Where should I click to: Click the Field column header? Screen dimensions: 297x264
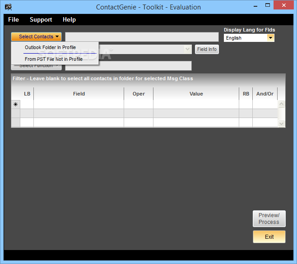tap(79, 94)
